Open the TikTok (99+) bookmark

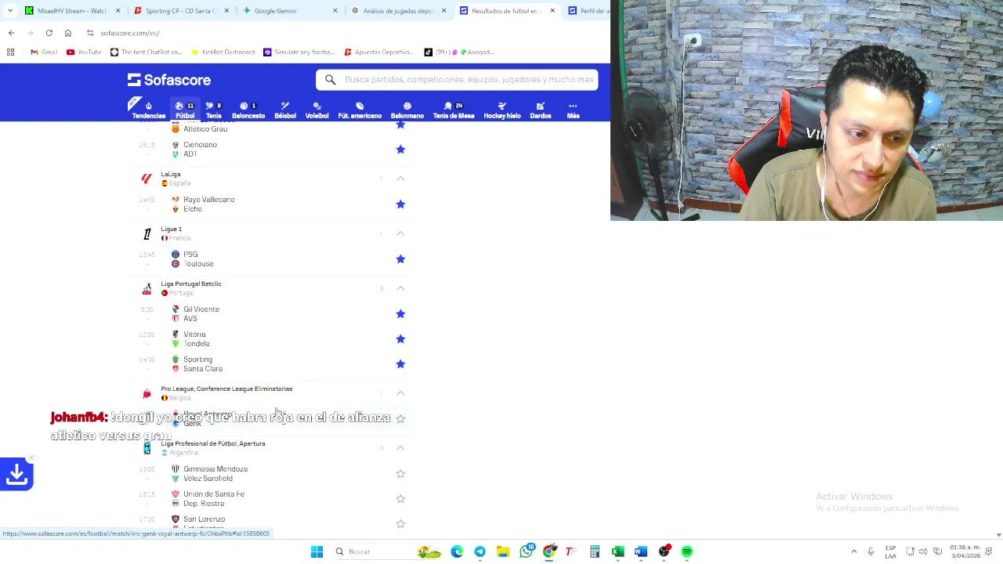pyautogui.click(x=458, y=52)
